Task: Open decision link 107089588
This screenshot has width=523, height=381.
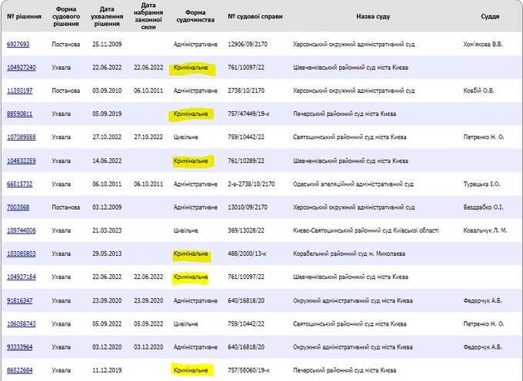Action: [x=22, y=137]
